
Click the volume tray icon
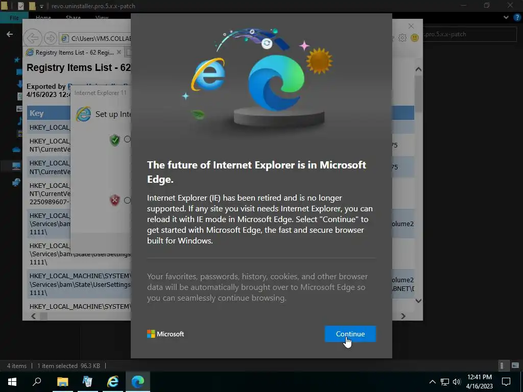[457, 382]
